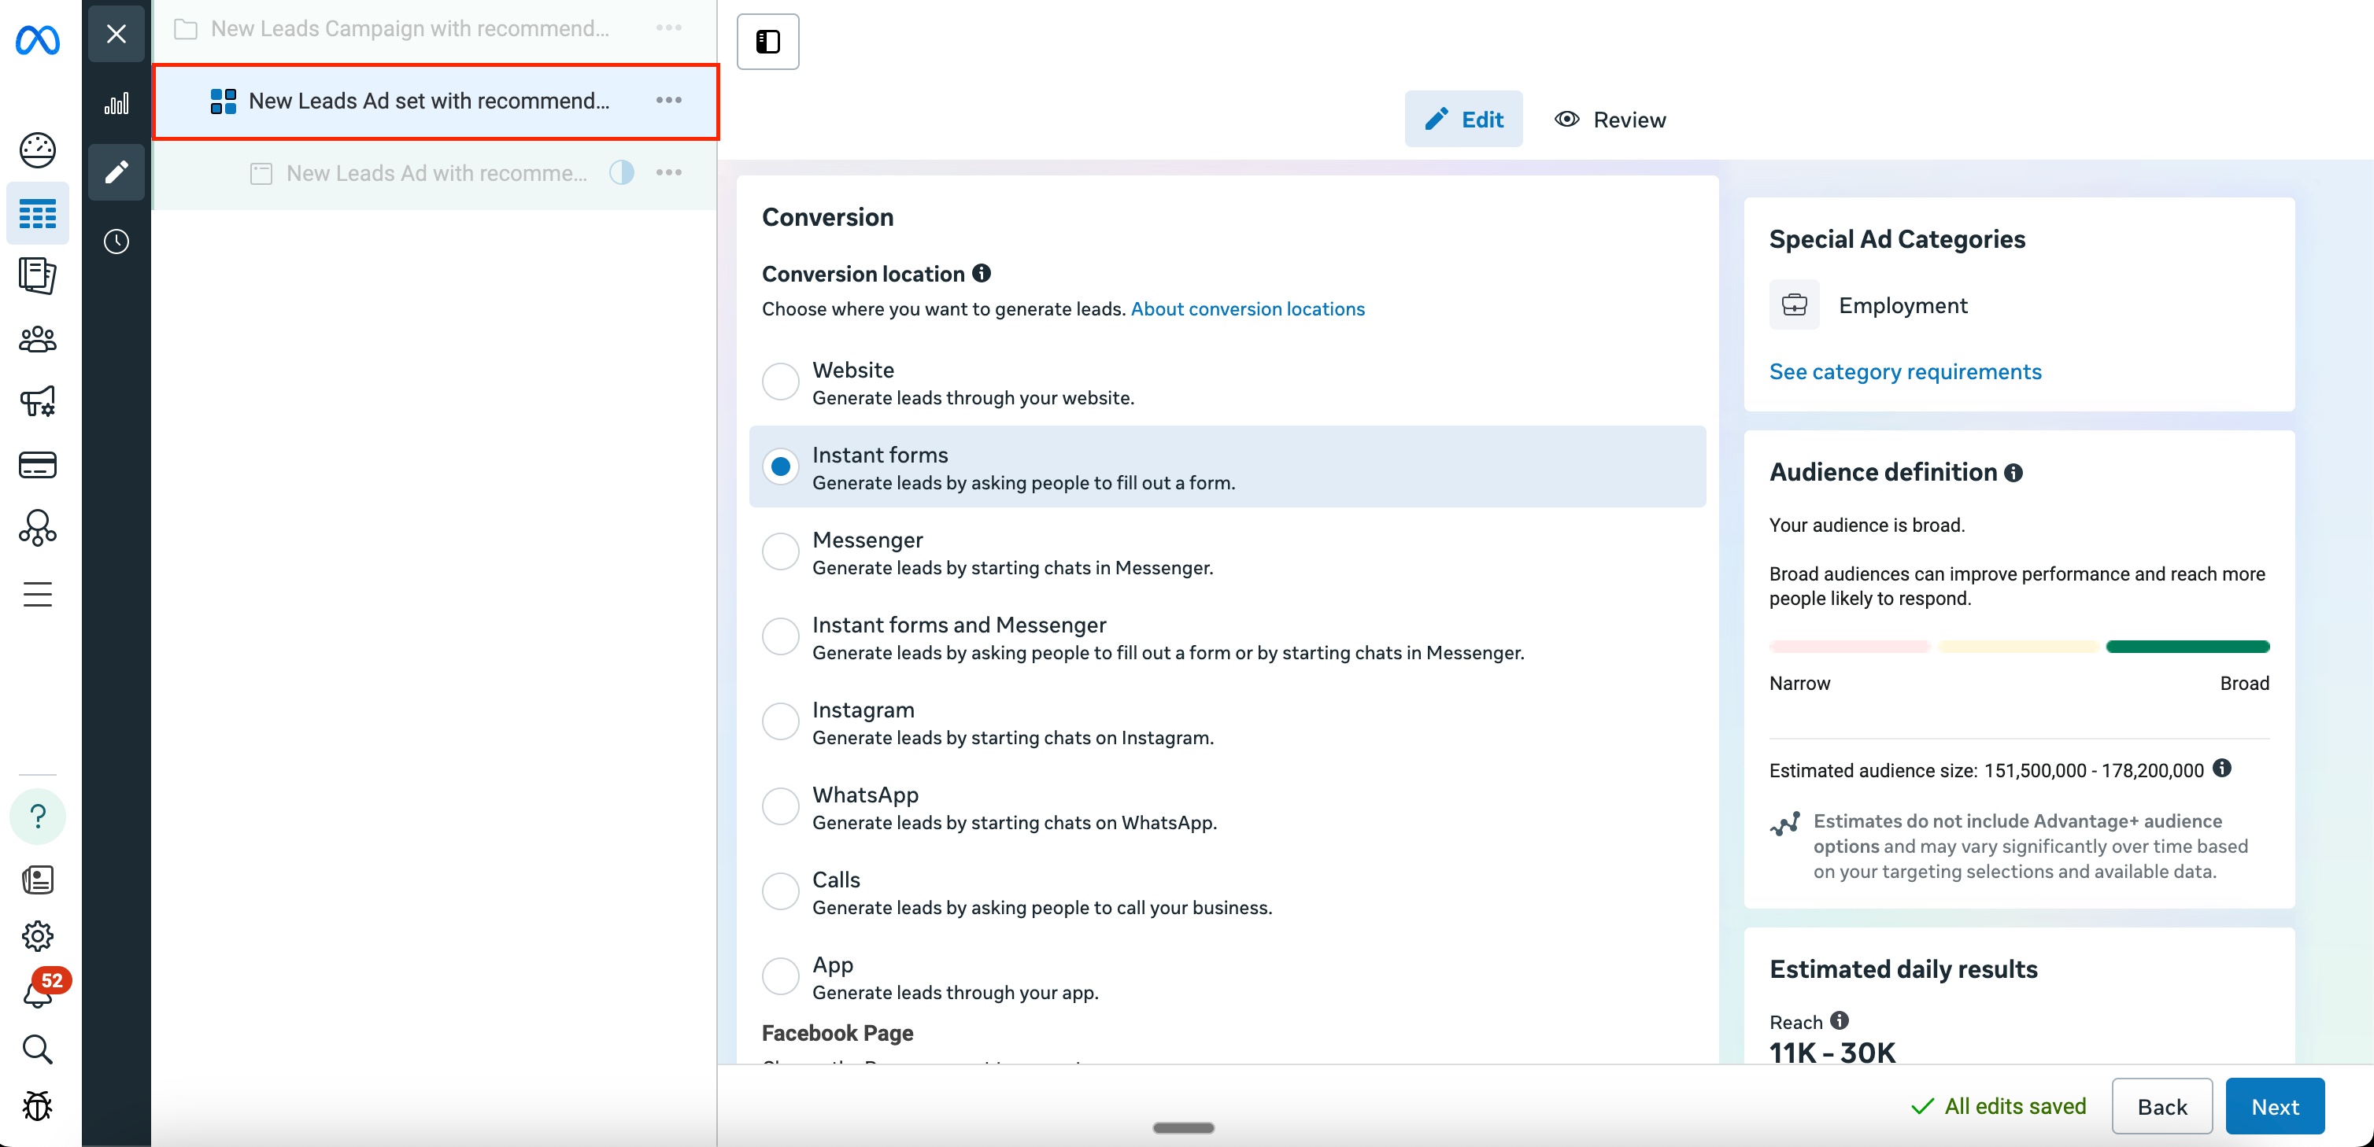The height and width of the screenshot is (1147, 2374).
Task: Click the Next button
Action: [x=2275, y=1106]
